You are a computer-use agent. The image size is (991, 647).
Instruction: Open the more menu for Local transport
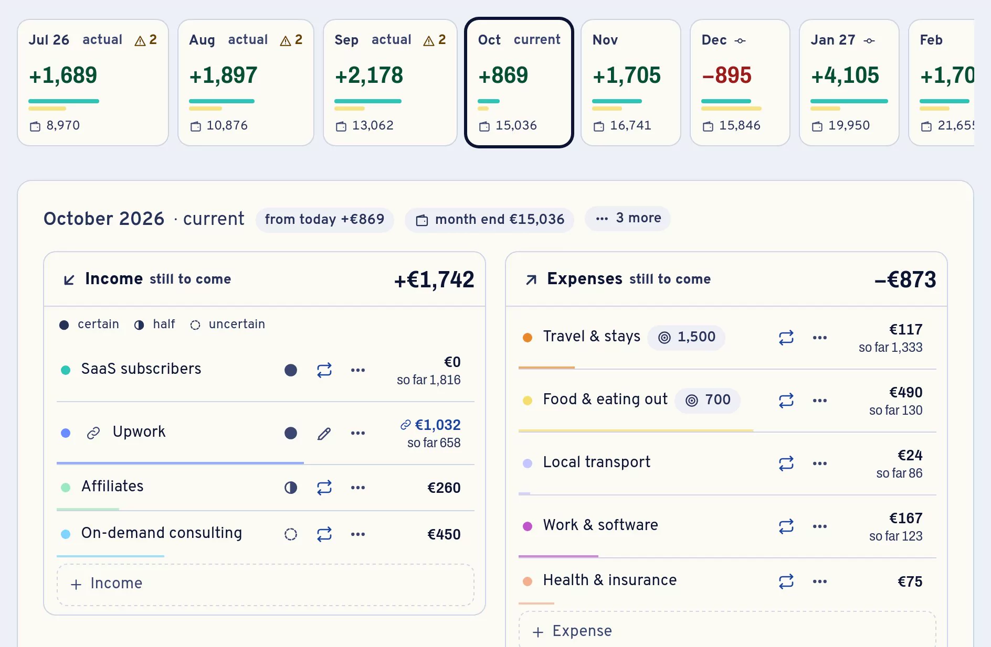tap(820, 463)
